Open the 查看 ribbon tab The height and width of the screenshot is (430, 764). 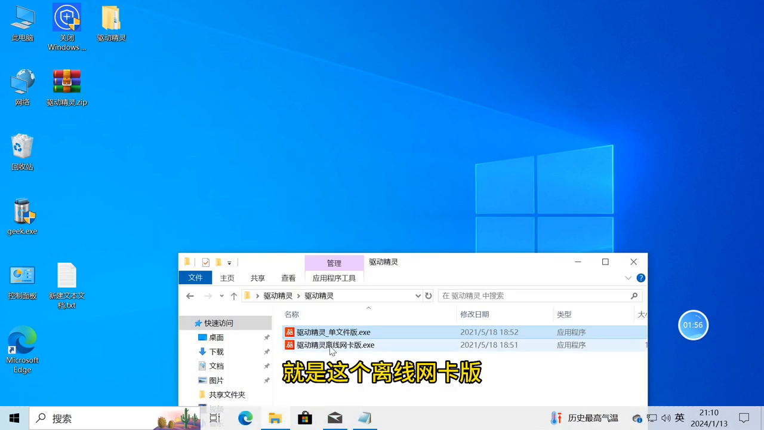pos(288,278)
